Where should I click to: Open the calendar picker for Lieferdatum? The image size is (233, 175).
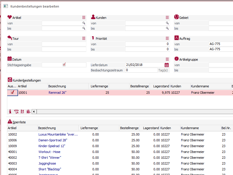tap(167, 65)
